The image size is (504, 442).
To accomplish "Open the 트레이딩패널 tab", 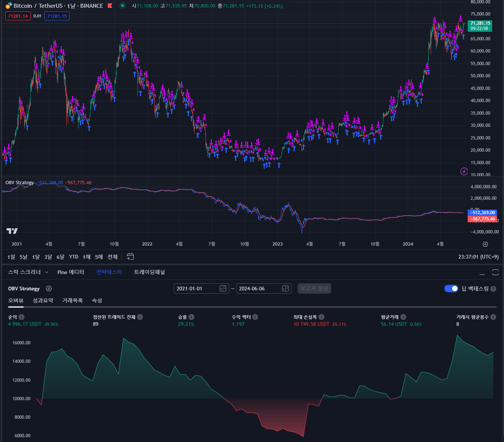I will [x=150, y=272].
